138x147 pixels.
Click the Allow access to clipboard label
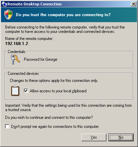[58, 91]
